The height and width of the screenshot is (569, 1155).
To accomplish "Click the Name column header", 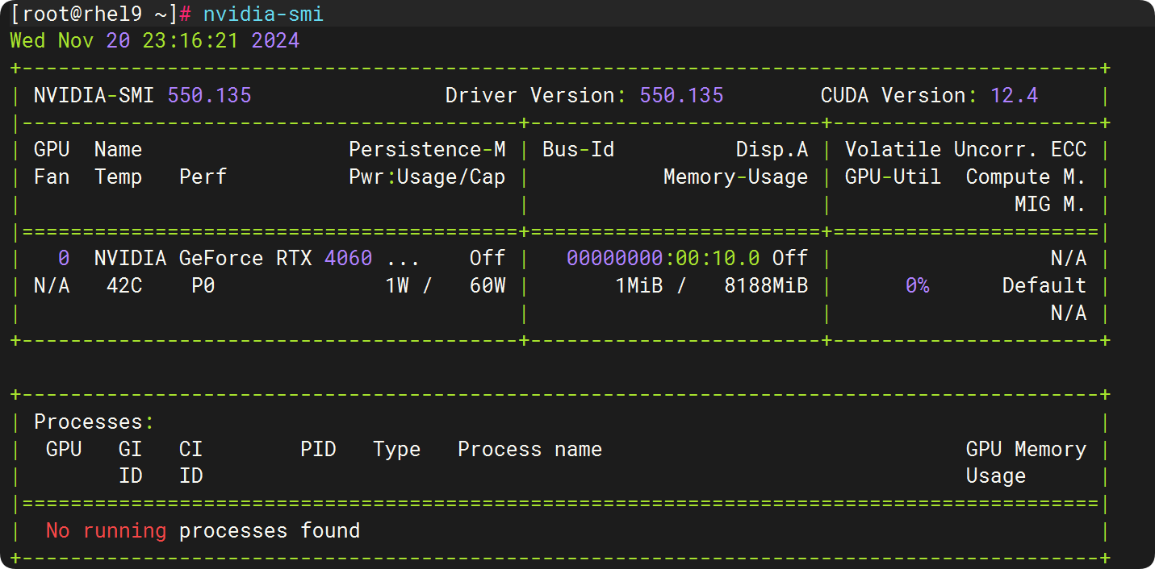I will pos(118,149).
